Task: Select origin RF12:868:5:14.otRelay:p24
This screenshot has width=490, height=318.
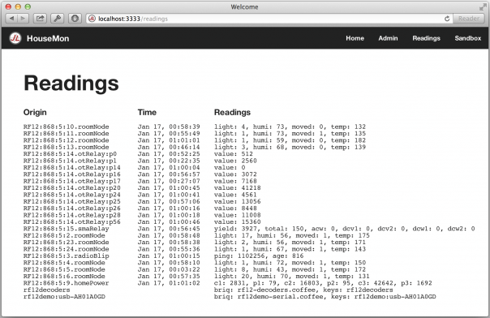Action: [x=72, y=195]
